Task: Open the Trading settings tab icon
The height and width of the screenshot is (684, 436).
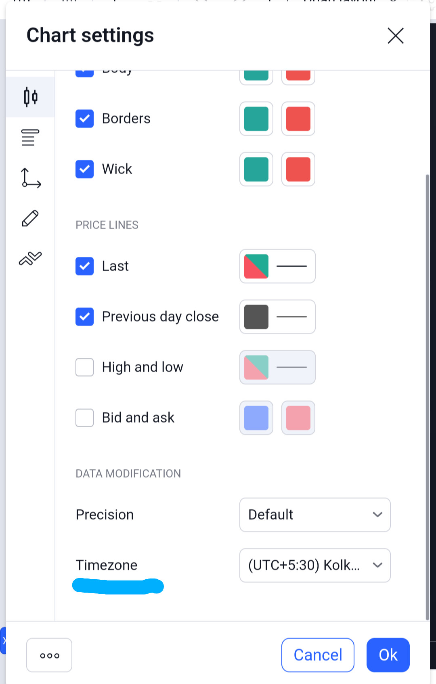Action: [x=30, y=258]
